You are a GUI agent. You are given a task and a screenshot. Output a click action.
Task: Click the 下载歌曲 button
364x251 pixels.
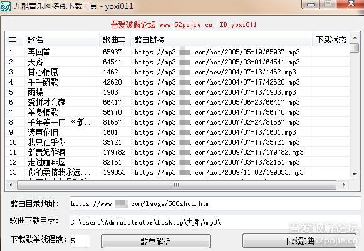[x=299, y=241]
